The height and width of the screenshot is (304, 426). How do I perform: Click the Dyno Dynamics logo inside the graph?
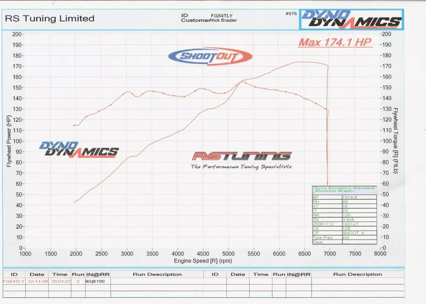click(79, 149)
